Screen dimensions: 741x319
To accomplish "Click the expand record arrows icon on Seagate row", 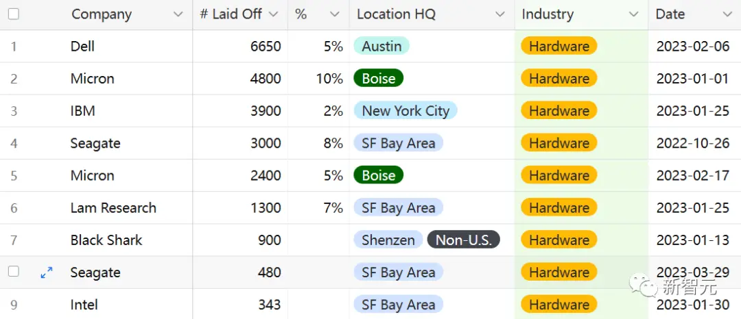I will [47, 272].
